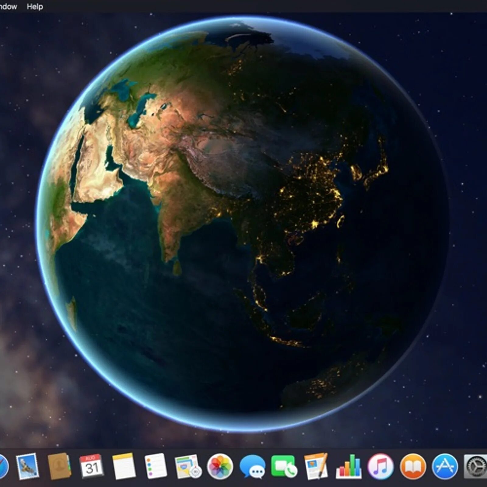Launch Safari from the dock
Screen dimensions: 487x487
[3, 467]
